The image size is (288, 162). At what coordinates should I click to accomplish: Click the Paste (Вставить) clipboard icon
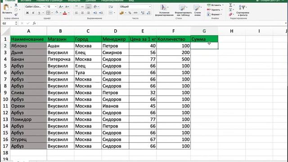(6, 7)
